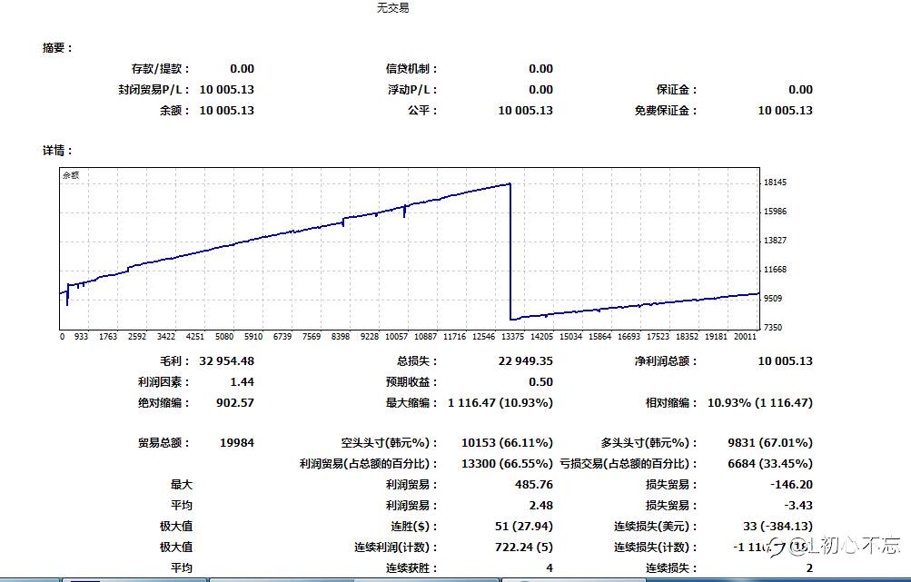
Task: Select the '摘要:' section header
Action: pyautogui.click(x=57, y=47)
